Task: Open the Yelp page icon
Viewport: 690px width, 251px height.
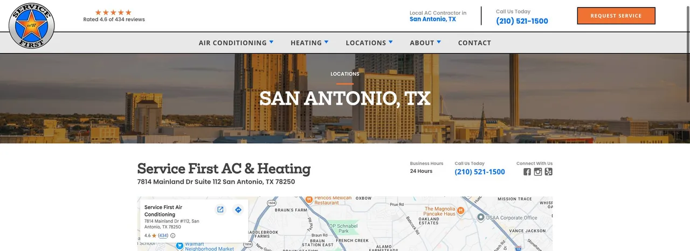Action: pyautogui.click(x=549, y=172)
